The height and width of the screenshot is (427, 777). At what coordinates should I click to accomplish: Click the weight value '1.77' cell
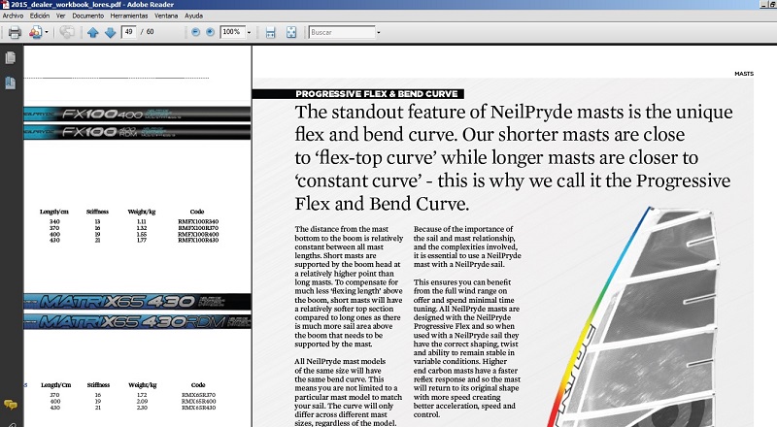tap(142, 240)
